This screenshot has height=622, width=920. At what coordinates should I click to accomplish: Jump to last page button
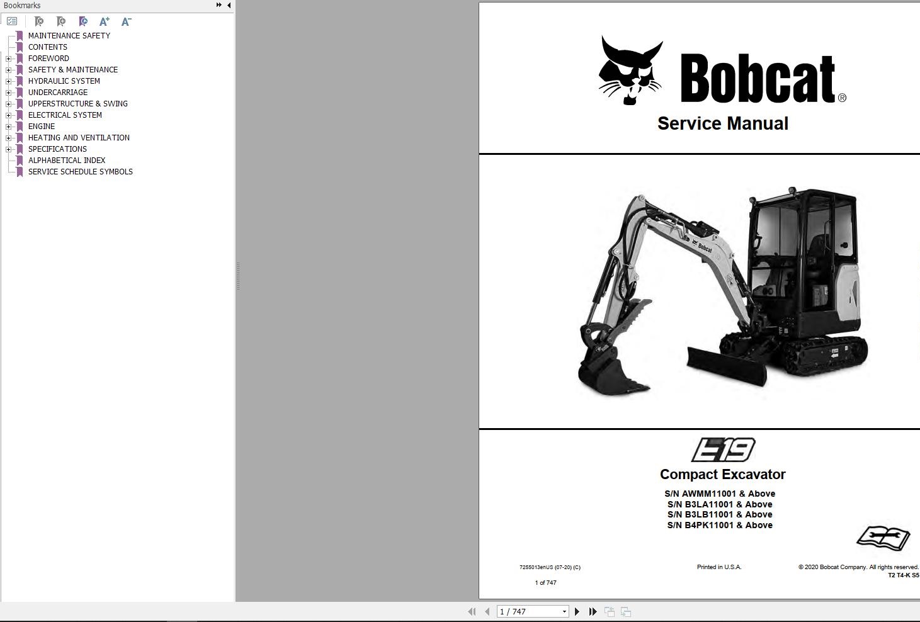coord(593,611)
